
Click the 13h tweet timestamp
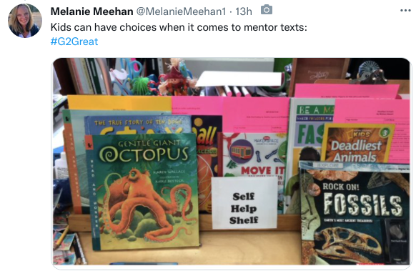click(x=244, y=11)
